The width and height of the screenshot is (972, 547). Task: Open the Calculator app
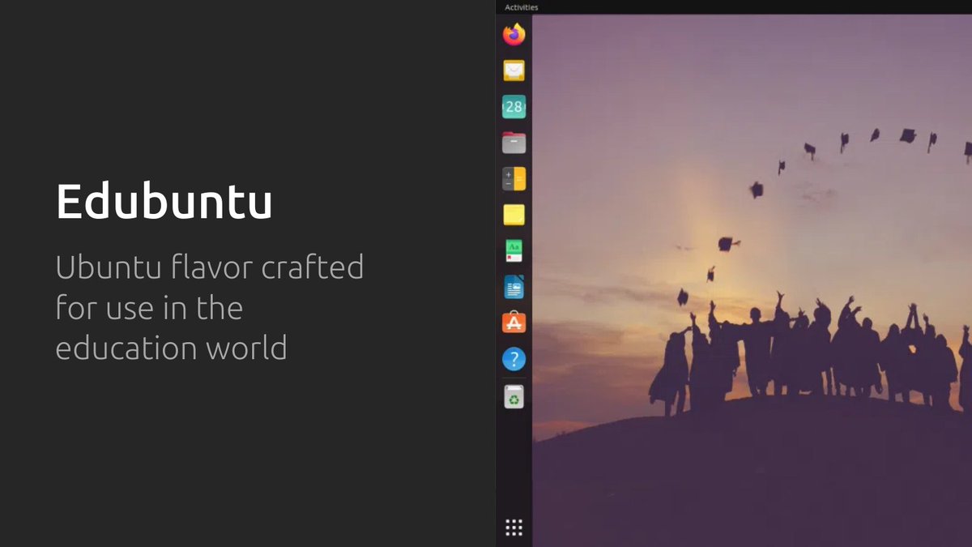[x=514, y=177]
